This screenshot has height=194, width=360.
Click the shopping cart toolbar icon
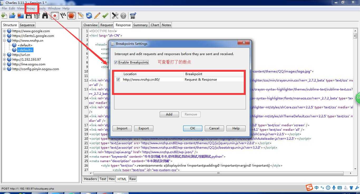133,16
